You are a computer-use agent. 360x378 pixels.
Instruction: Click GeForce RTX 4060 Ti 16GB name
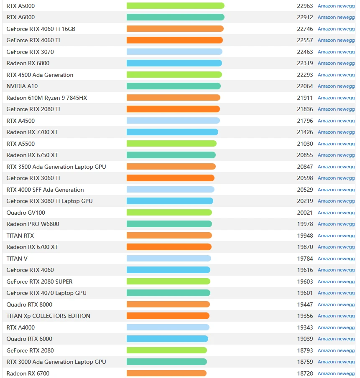(x=41, y=29)
